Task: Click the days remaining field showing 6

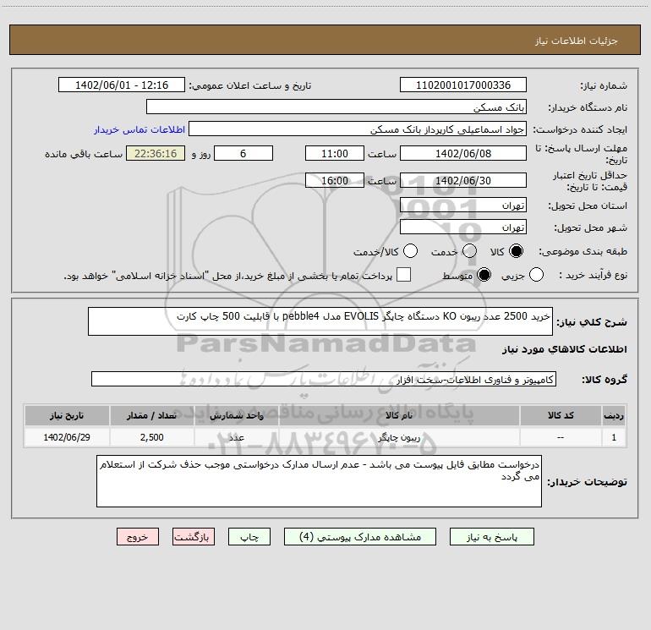Action: coord(243,153)
